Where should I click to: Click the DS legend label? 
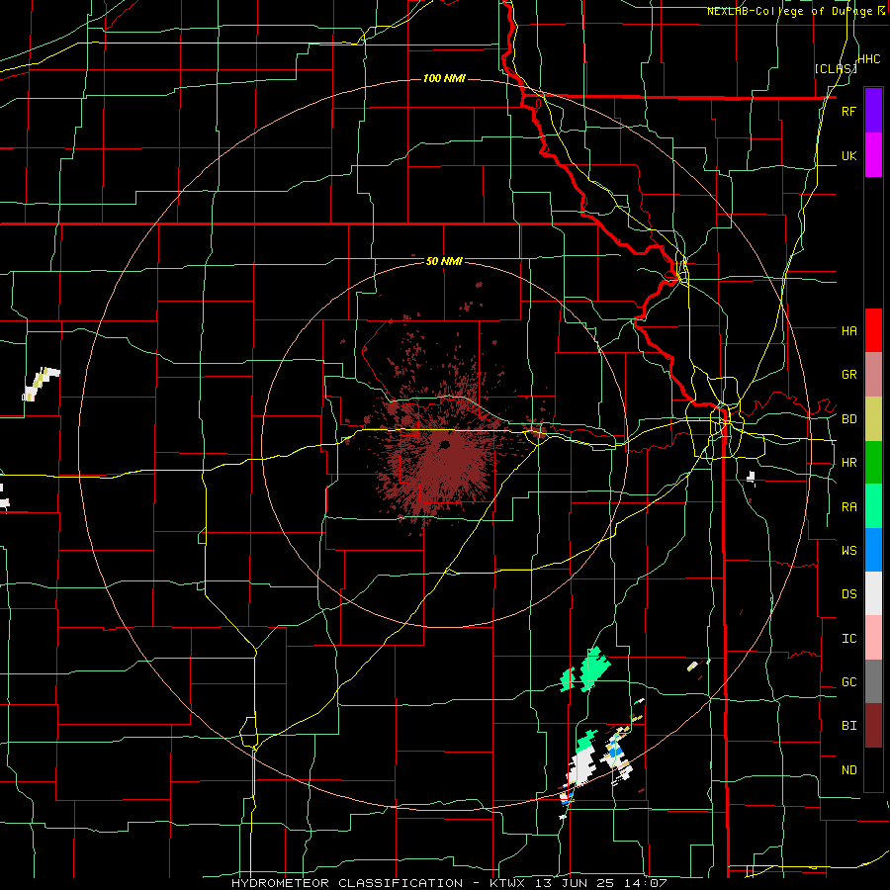pyautogui.click(x=849, y=594)
